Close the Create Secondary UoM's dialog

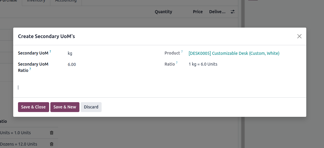click(299, 36)
